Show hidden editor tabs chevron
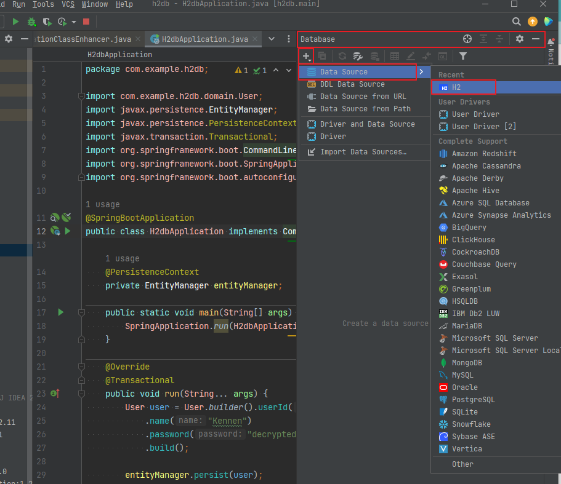 pyautogui.click(x=272, y=39)
